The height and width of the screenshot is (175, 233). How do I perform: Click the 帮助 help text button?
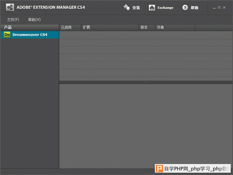[x=195, y=8]
